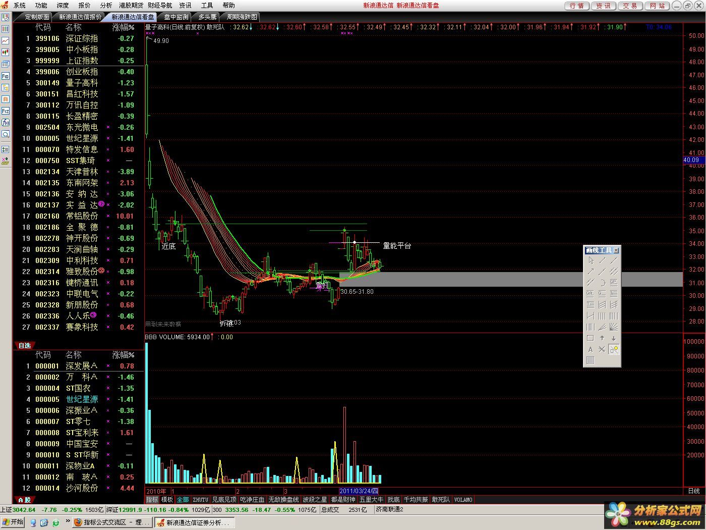
Task: Click the 交易 button at top right
Action: (x=630, y=6)
